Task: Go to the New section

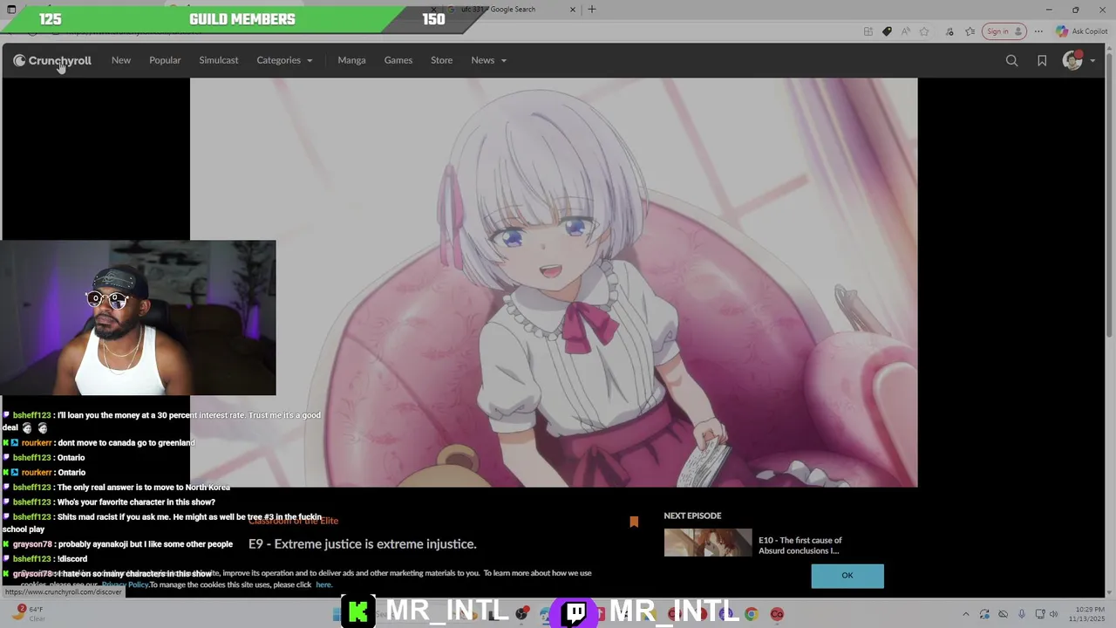Action: [121, 60]
